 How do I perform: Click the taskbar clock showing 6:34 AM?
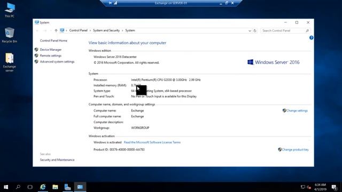click(320, 187)
